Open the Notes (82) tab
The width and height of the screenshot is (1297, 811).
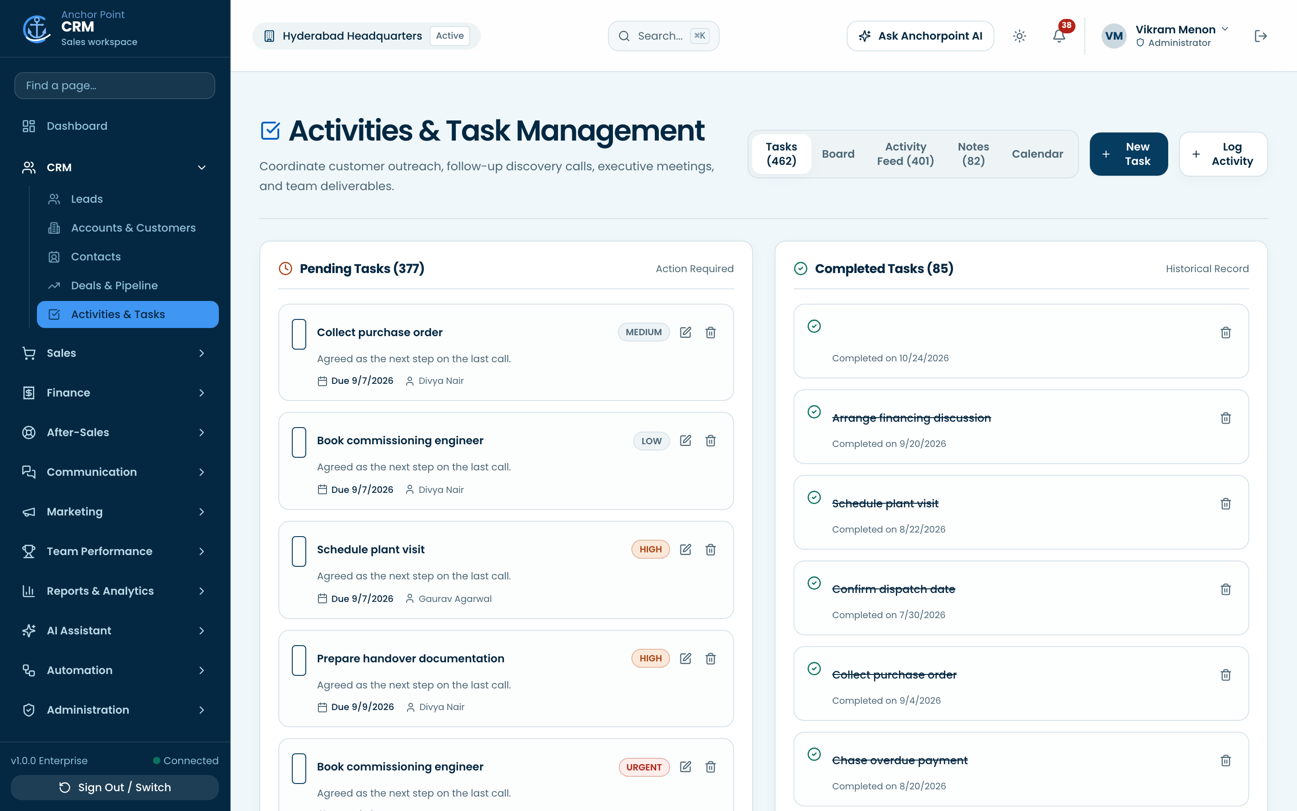coord(973,154)
